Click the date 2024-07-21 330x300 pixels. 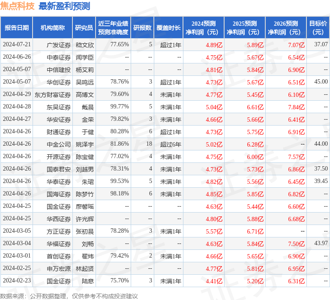pyautogui.click(x=17, y=45)
